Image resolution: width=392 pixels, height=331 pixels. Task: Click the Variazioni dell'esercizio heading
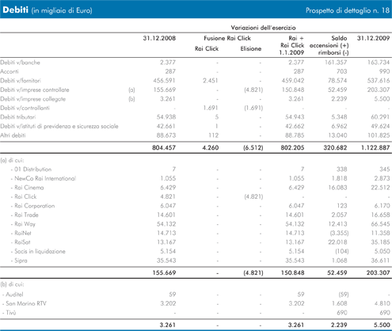(x=263, y=28)
